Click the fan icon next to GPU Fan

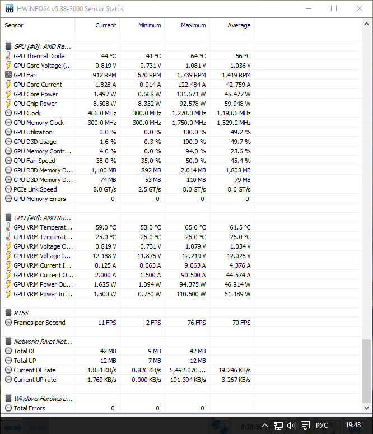(x=8, y=74)
